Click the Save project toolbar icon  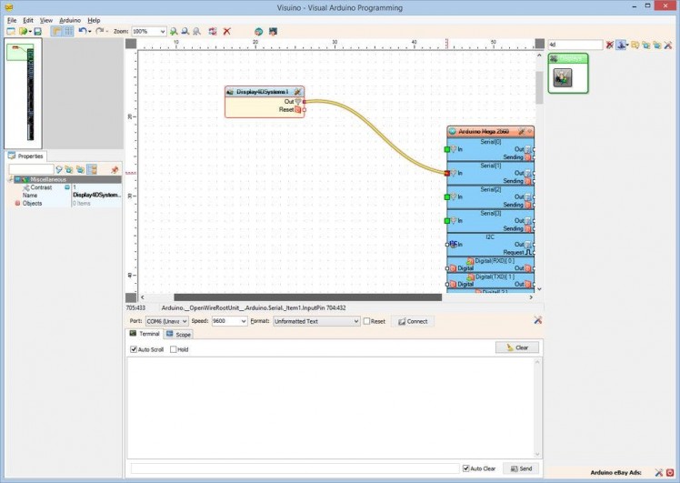point(37,31)
